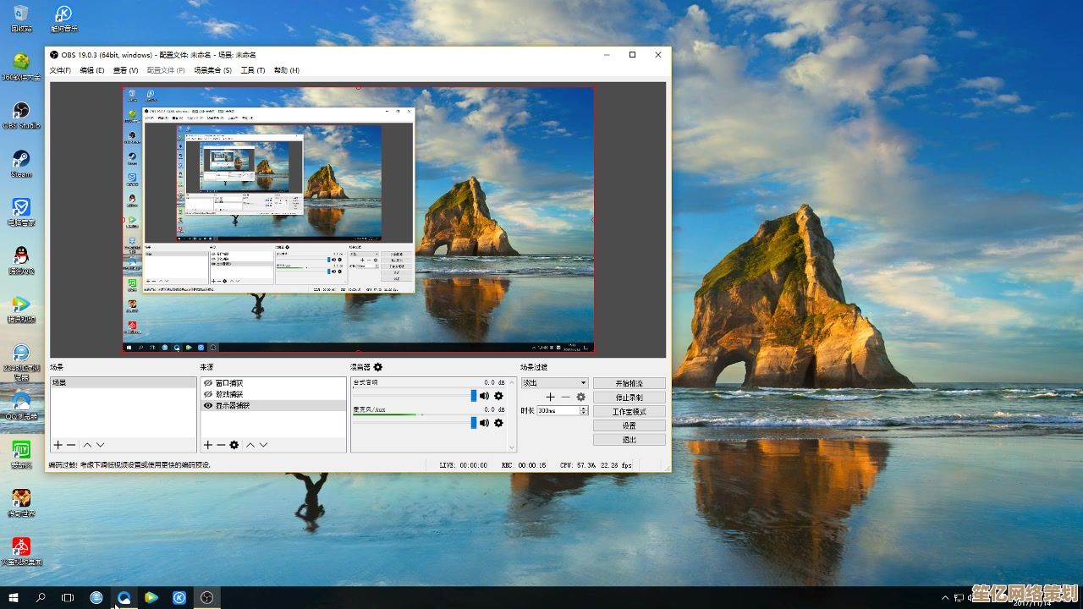Open OBS Studio from the taskbar
1083x609 pixels.
click(x=207, y=598)
